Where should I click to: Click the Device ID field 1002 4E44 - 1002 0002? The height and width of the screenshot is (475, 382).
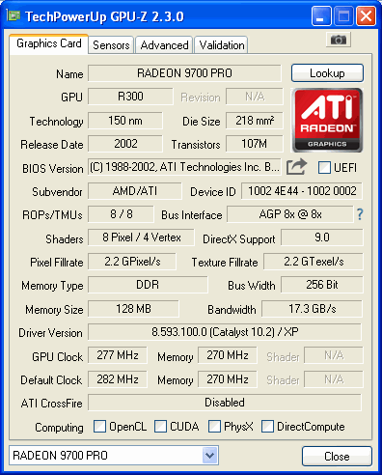pos(302,191)
